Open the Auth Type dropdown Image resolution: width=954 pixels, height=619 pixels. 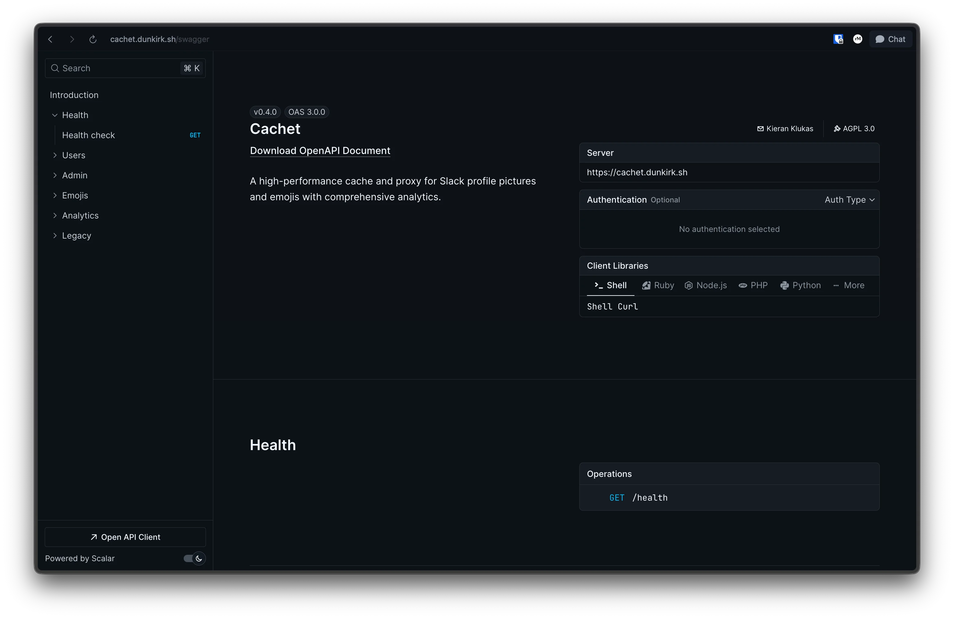click(850, 200)
